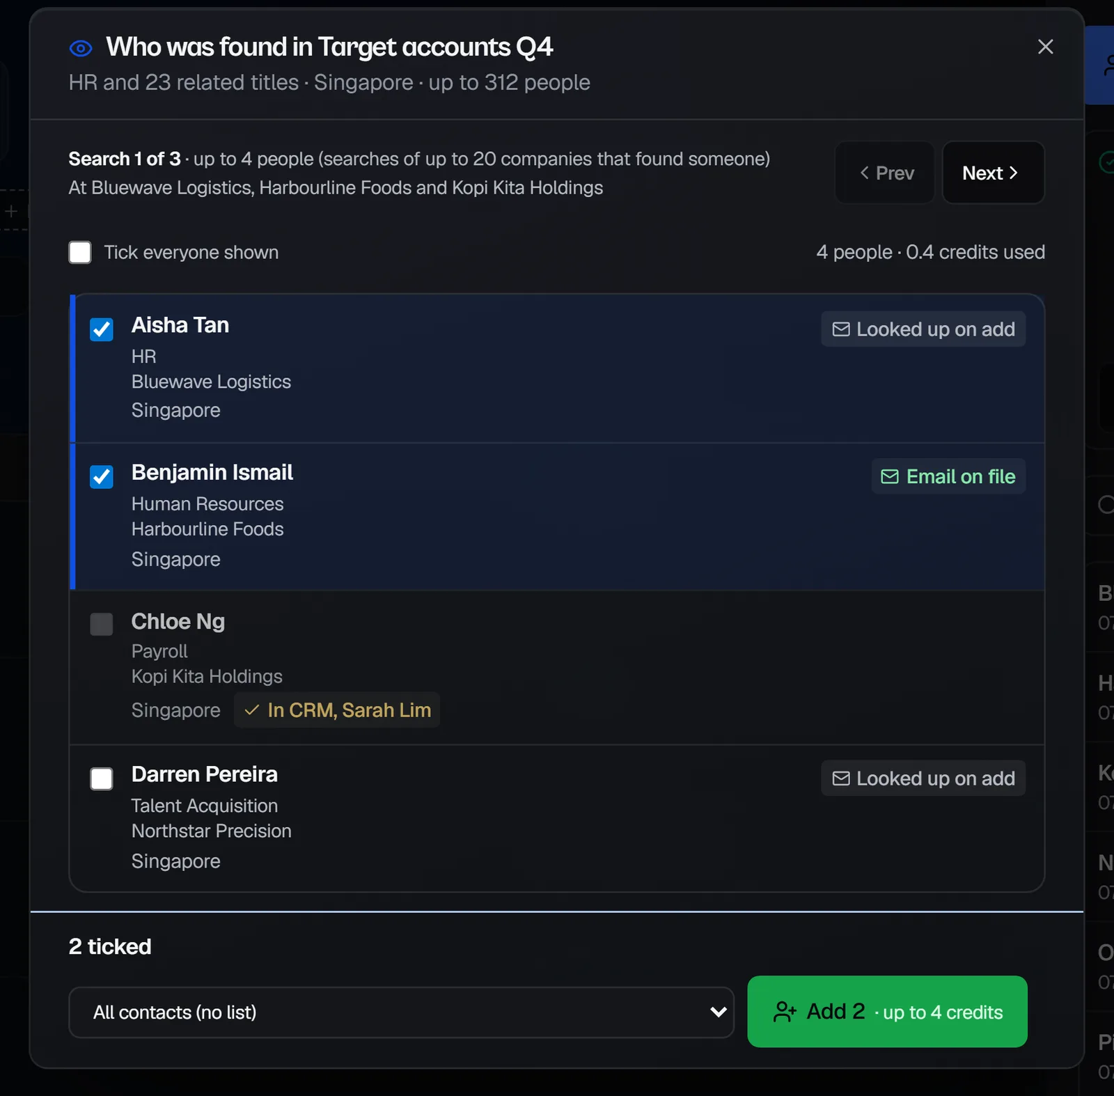This screenshot has width=1114, height=1096.
Task: Tick the "Tick everyone shown" checkbox
Action: (80, 252)
